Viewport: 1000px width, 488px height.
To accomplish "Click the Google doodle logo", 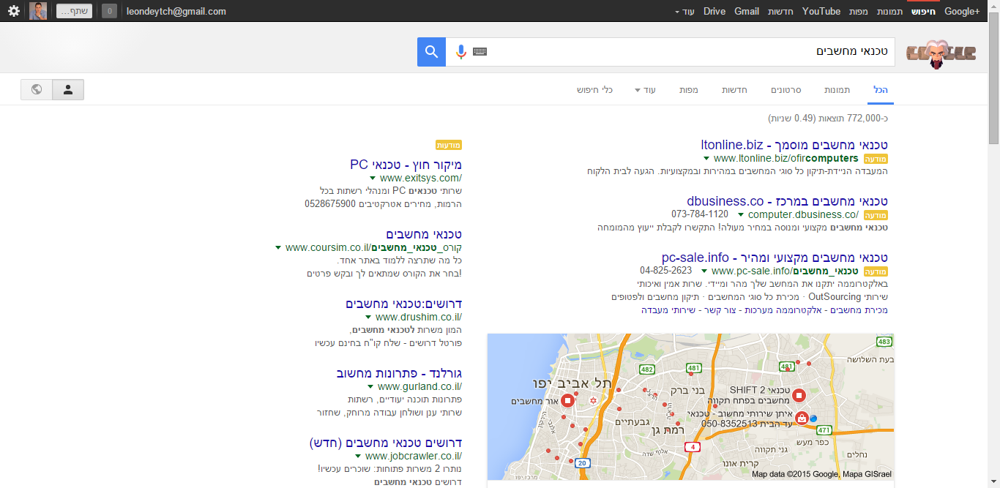I will pos(940,53).
